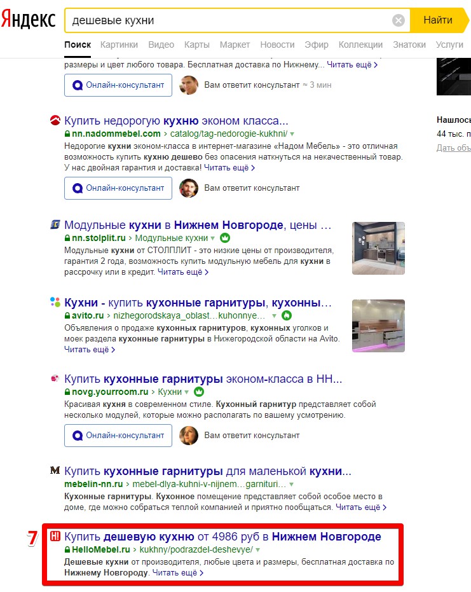Clear the search query with the X icon
This screenshot has height=592, width=471.
(398, 20)
